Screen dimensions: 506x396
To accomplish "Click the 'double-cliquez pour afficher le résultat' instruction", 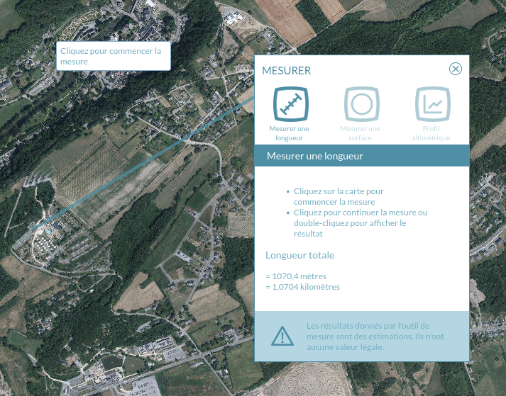I will point(350,228).
